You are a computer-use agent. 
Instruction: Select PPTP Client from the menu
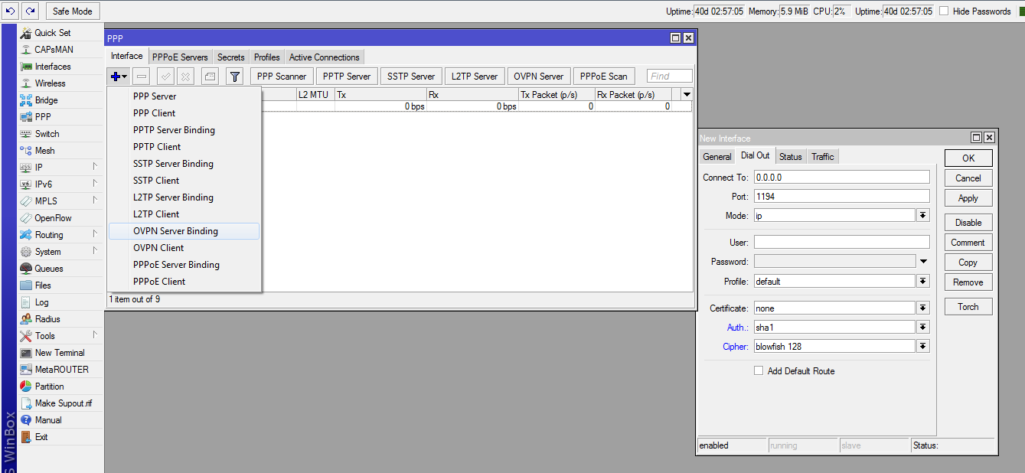click(184, 147)
